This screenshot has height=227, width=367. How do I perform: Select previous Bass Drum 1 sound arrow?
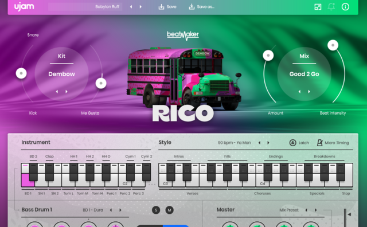111,210
